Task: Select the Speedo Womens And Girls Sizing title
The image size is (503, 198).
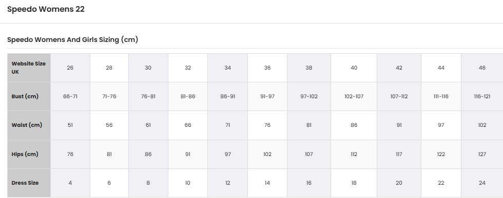Action: click(72, 40)
